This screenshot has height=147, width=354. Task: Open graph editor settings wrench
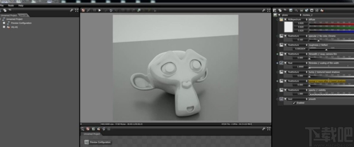pos(263,129)
